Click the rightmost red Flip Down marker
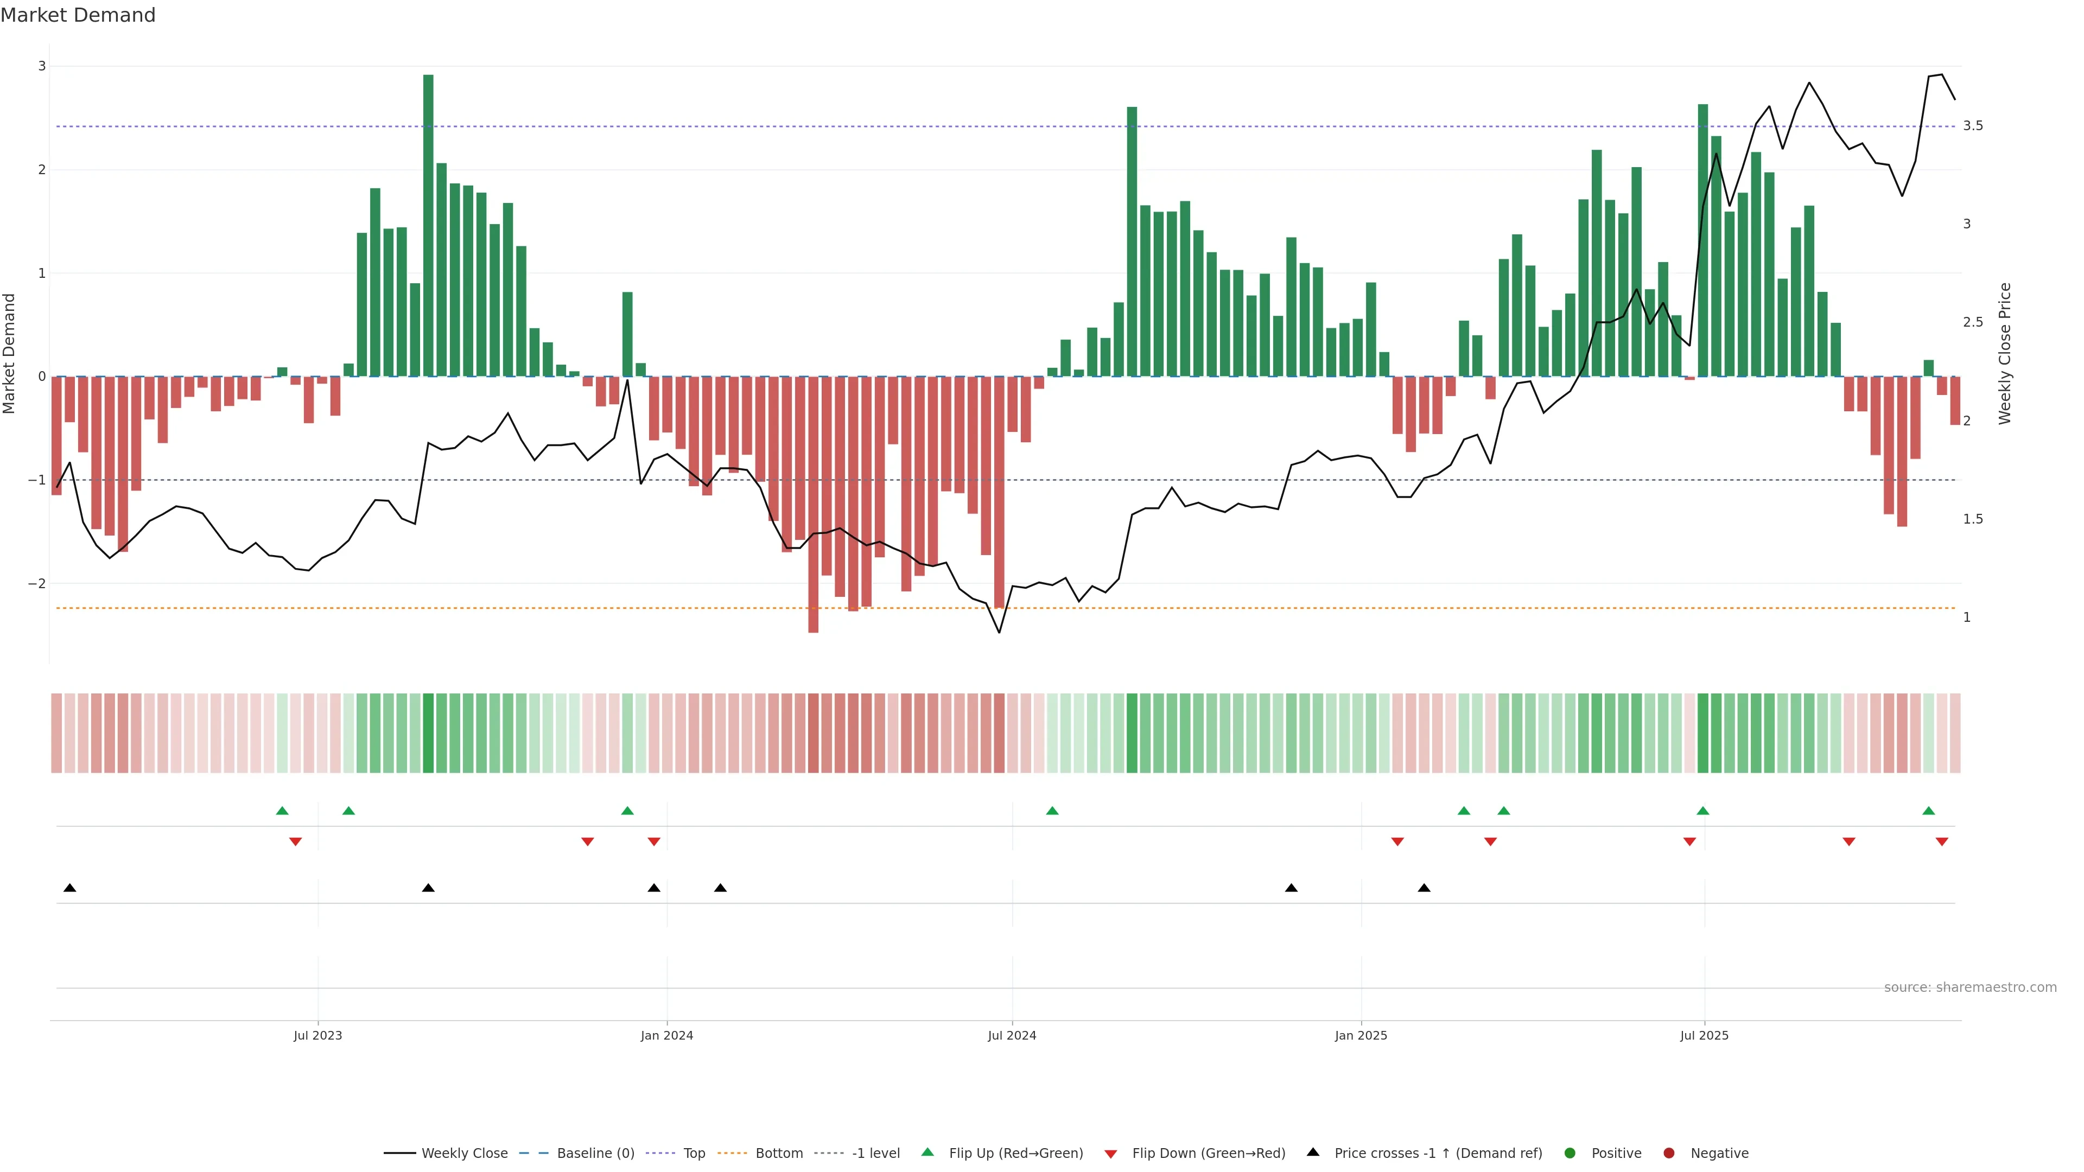The width and height of the screenshot is (2084, 1172). pyautogui.click(x=1942, y=842)
